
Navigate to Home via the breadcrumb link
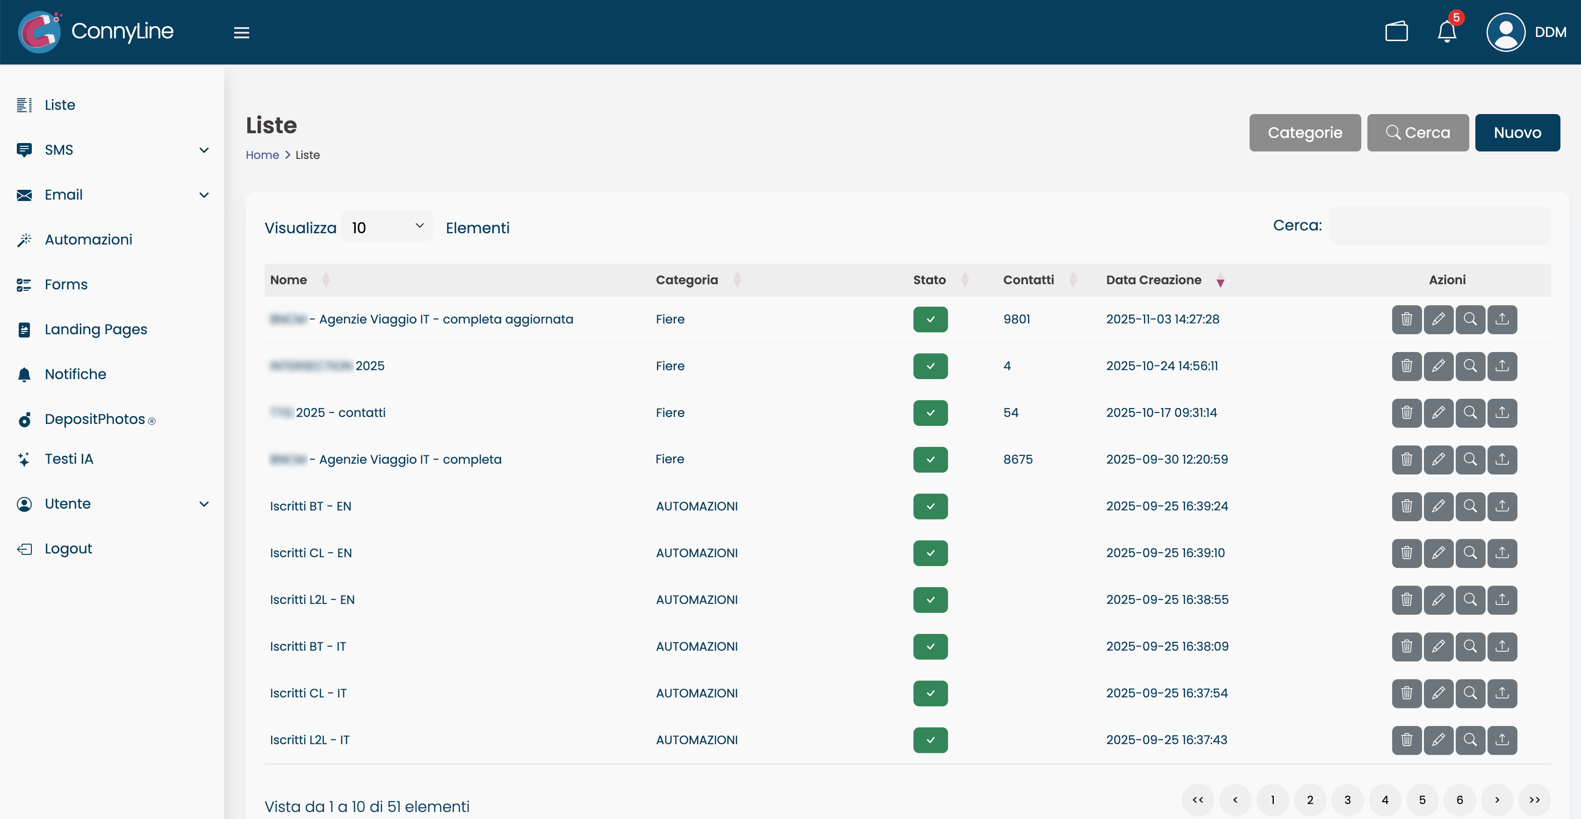262,155
